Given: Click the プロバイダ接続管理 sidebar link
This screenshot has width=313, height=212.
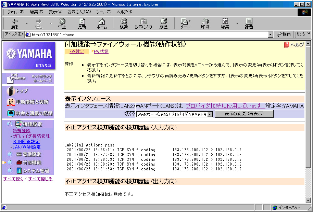Looking at the screenshot, I should (x=31, y=136).
